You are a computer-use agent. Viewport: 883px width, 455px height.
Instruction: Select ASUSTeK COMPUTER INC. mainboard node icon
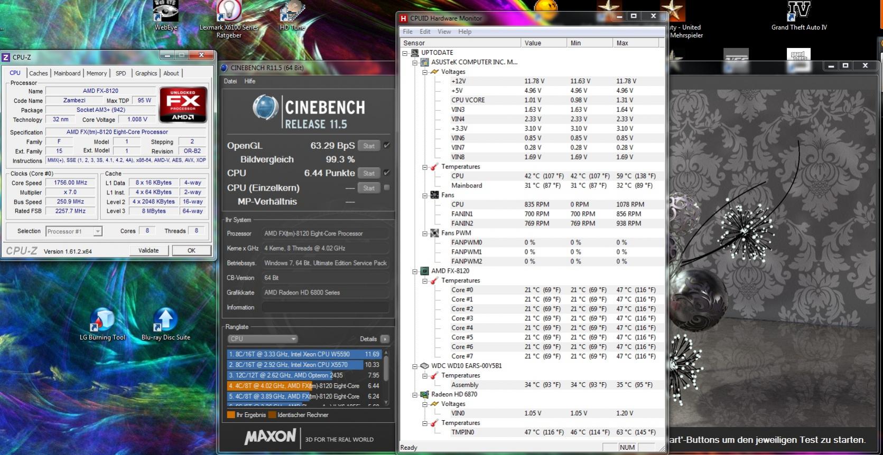pyautogui.click(x=424, y=62)
